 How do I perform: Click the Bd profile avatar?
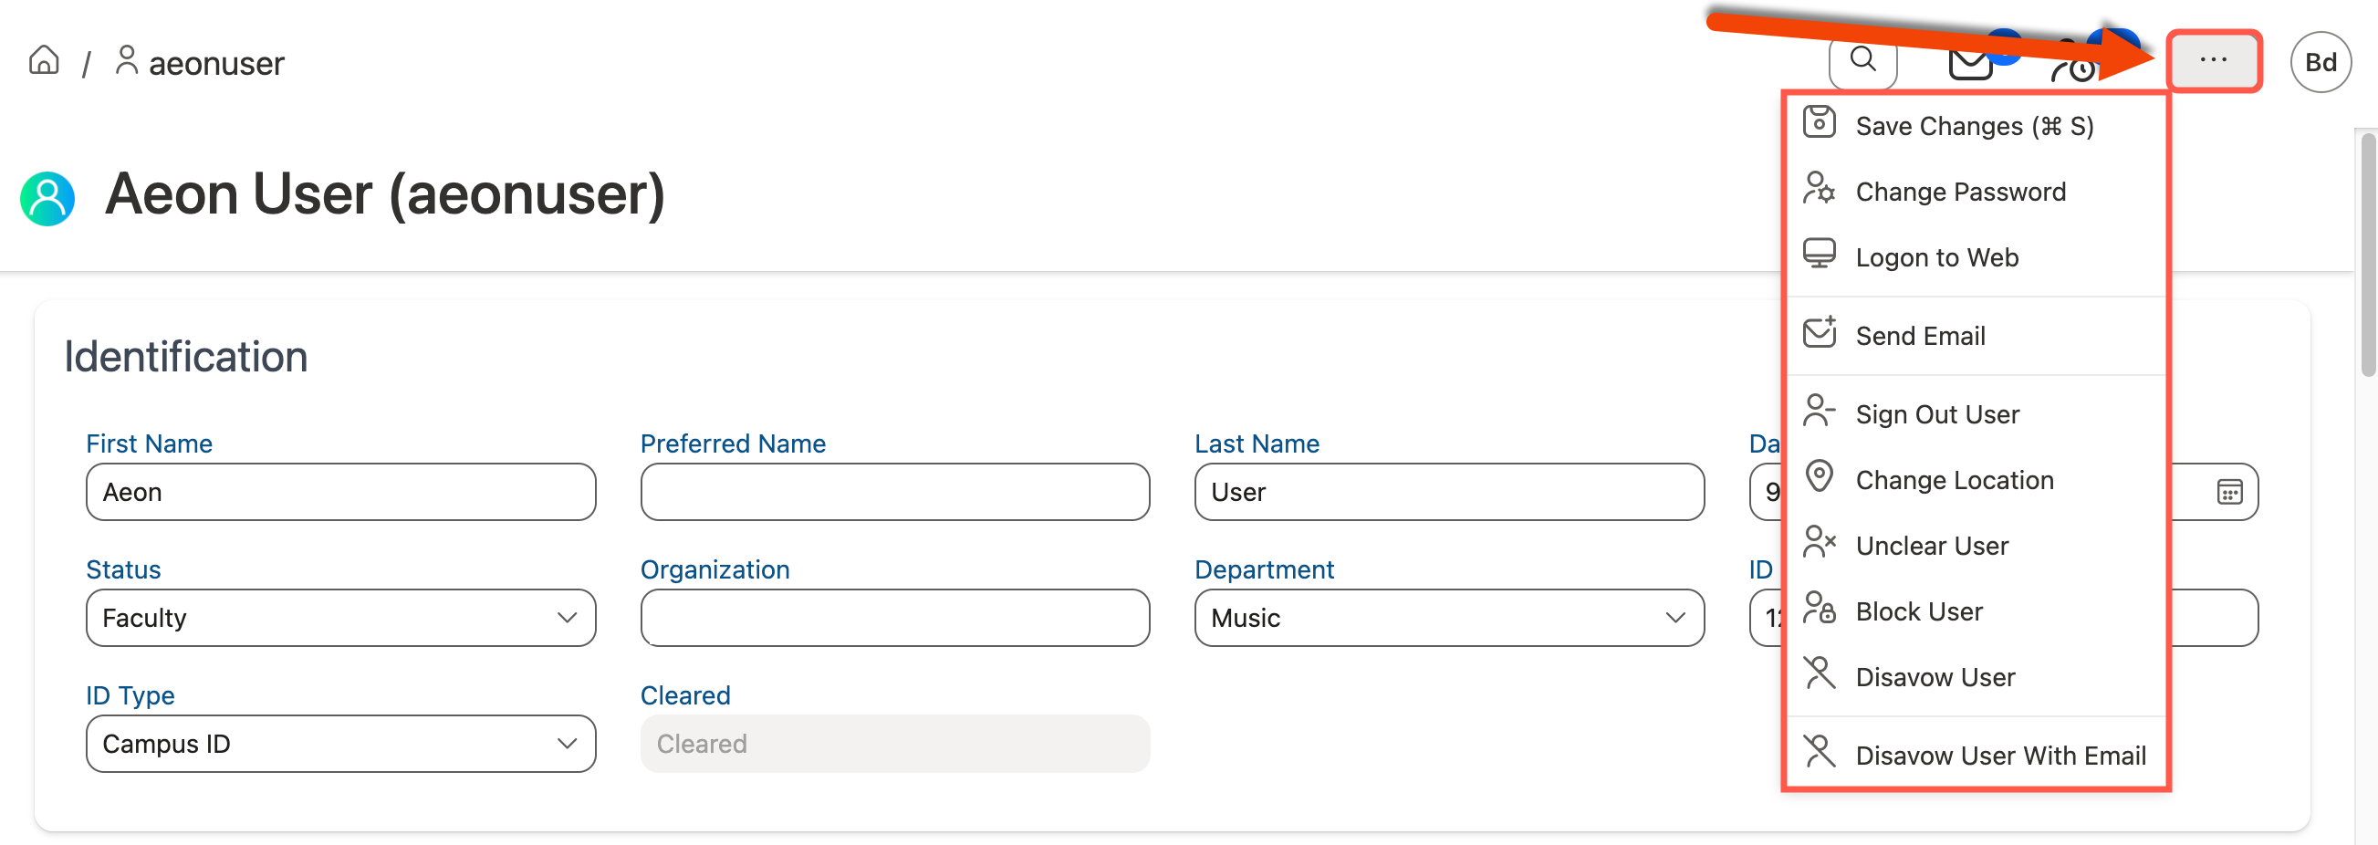click(2320, 61)
